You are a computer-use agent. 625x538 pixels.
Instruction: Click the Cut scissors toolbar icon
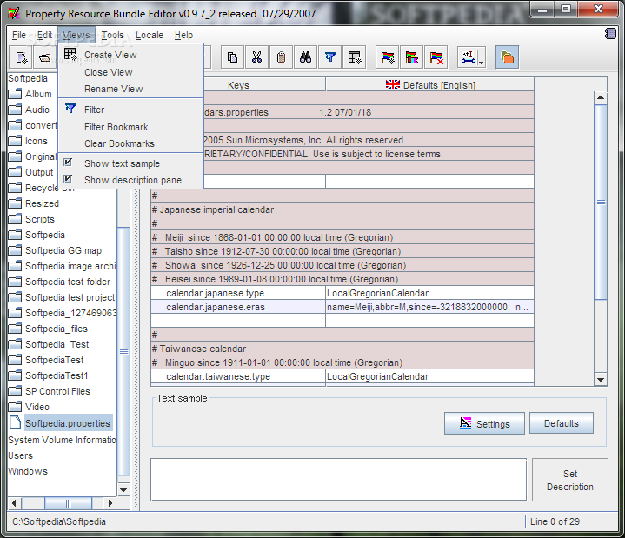point(256,57)
